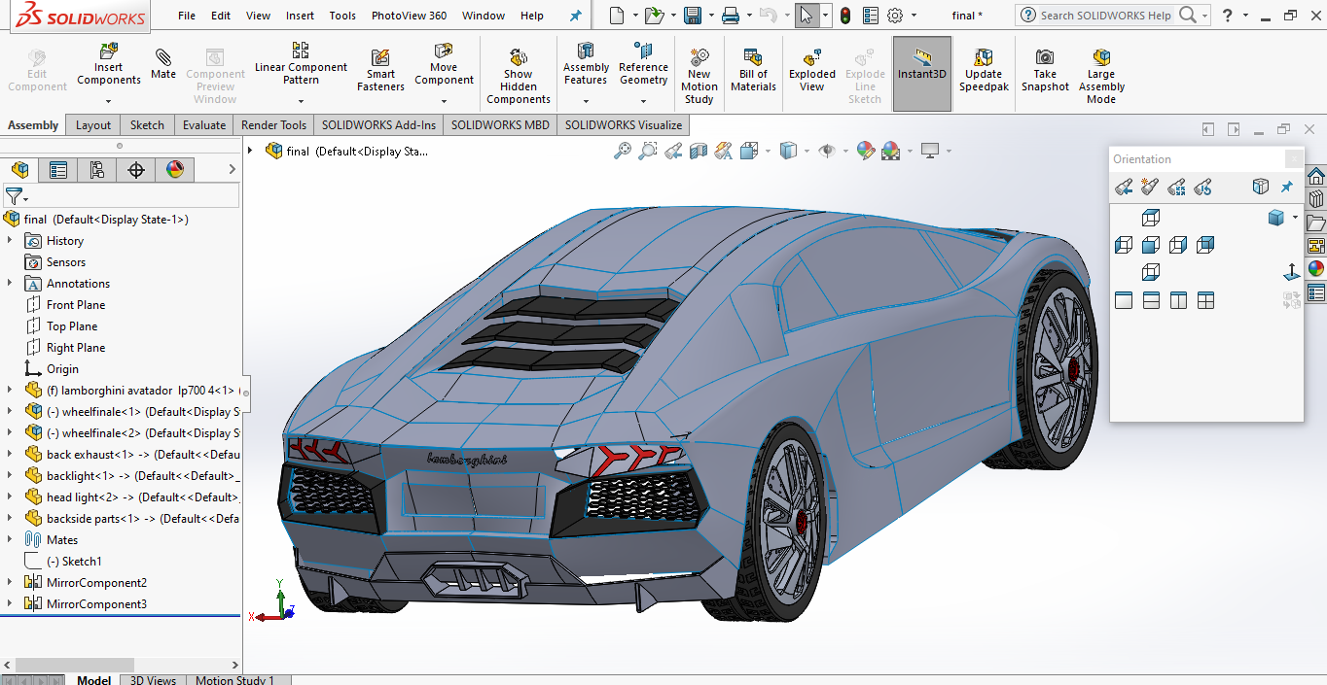Click Show Hidden Components

(x=519, y=76)
